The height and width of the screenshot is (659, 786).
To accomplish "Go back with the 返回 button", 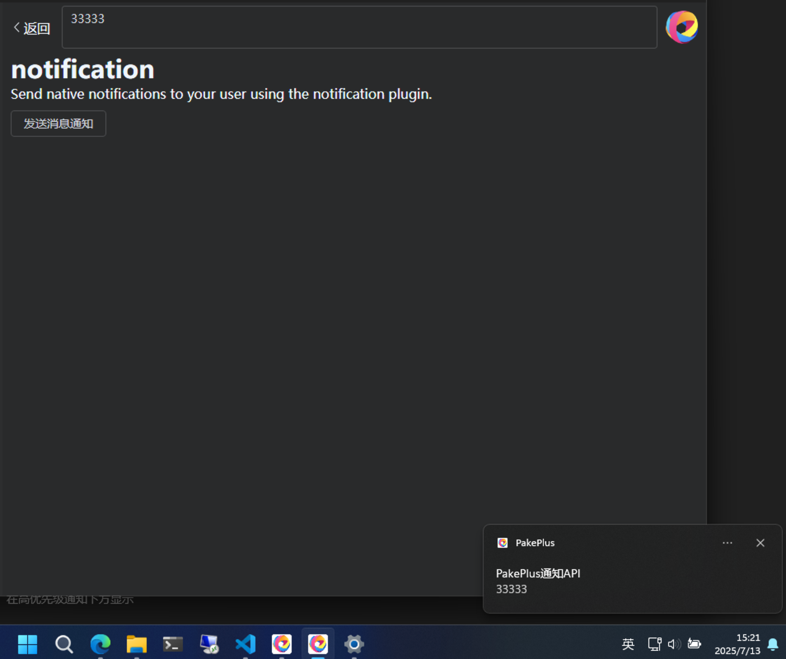I will pyautogui.click(x=32, y=28).
